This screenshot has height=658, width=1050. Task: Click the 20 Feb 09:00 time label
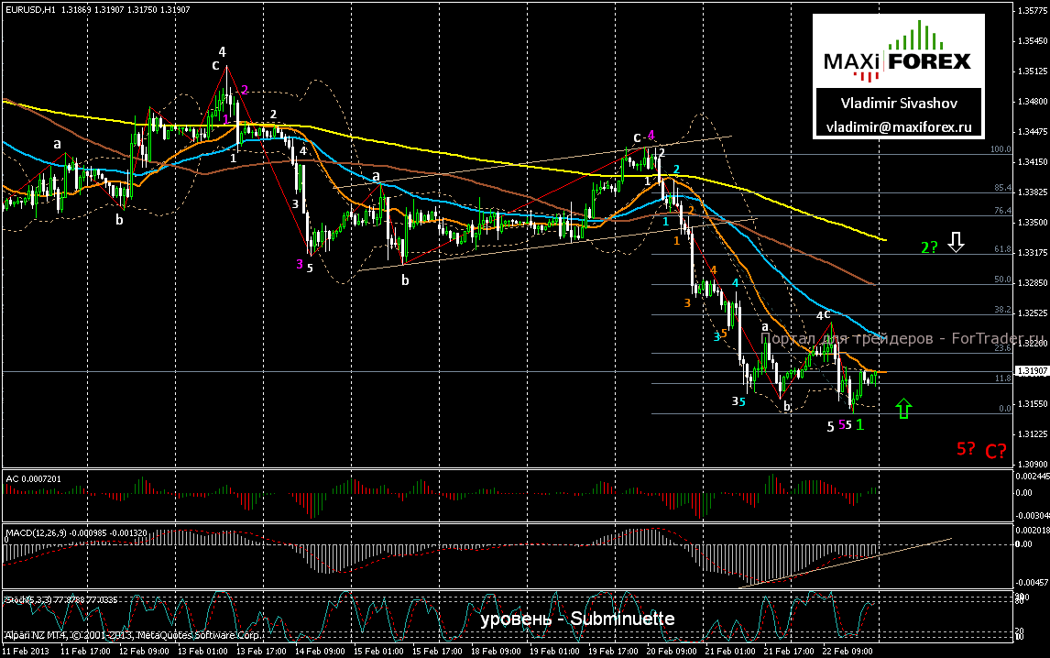[x=672, y=652]
